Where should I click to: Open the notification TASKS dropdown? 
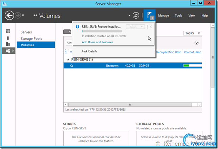[x=135, y=27]
